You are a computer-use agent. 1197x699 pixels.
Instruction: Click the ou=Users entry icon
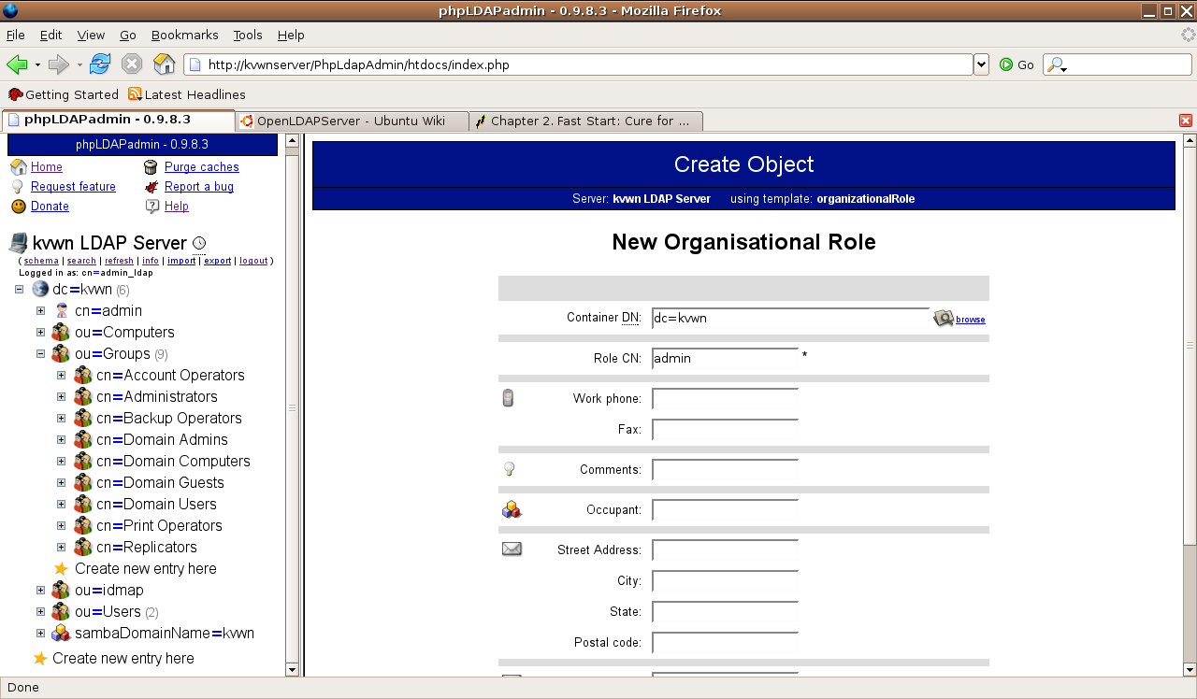coord(61,611)
